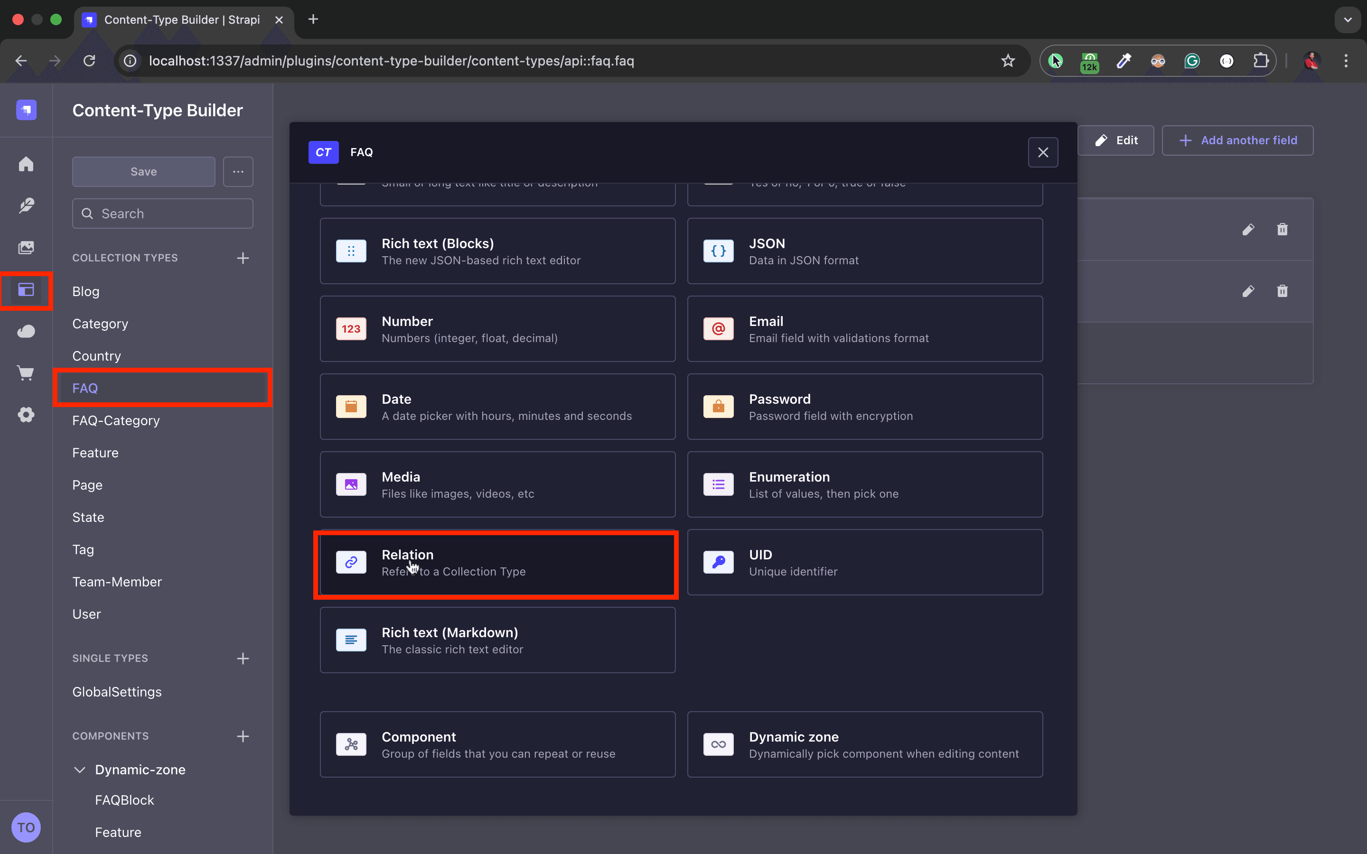1367x854 pixels.
Task: Click the Add another field button
Action: pos(1237,140)
